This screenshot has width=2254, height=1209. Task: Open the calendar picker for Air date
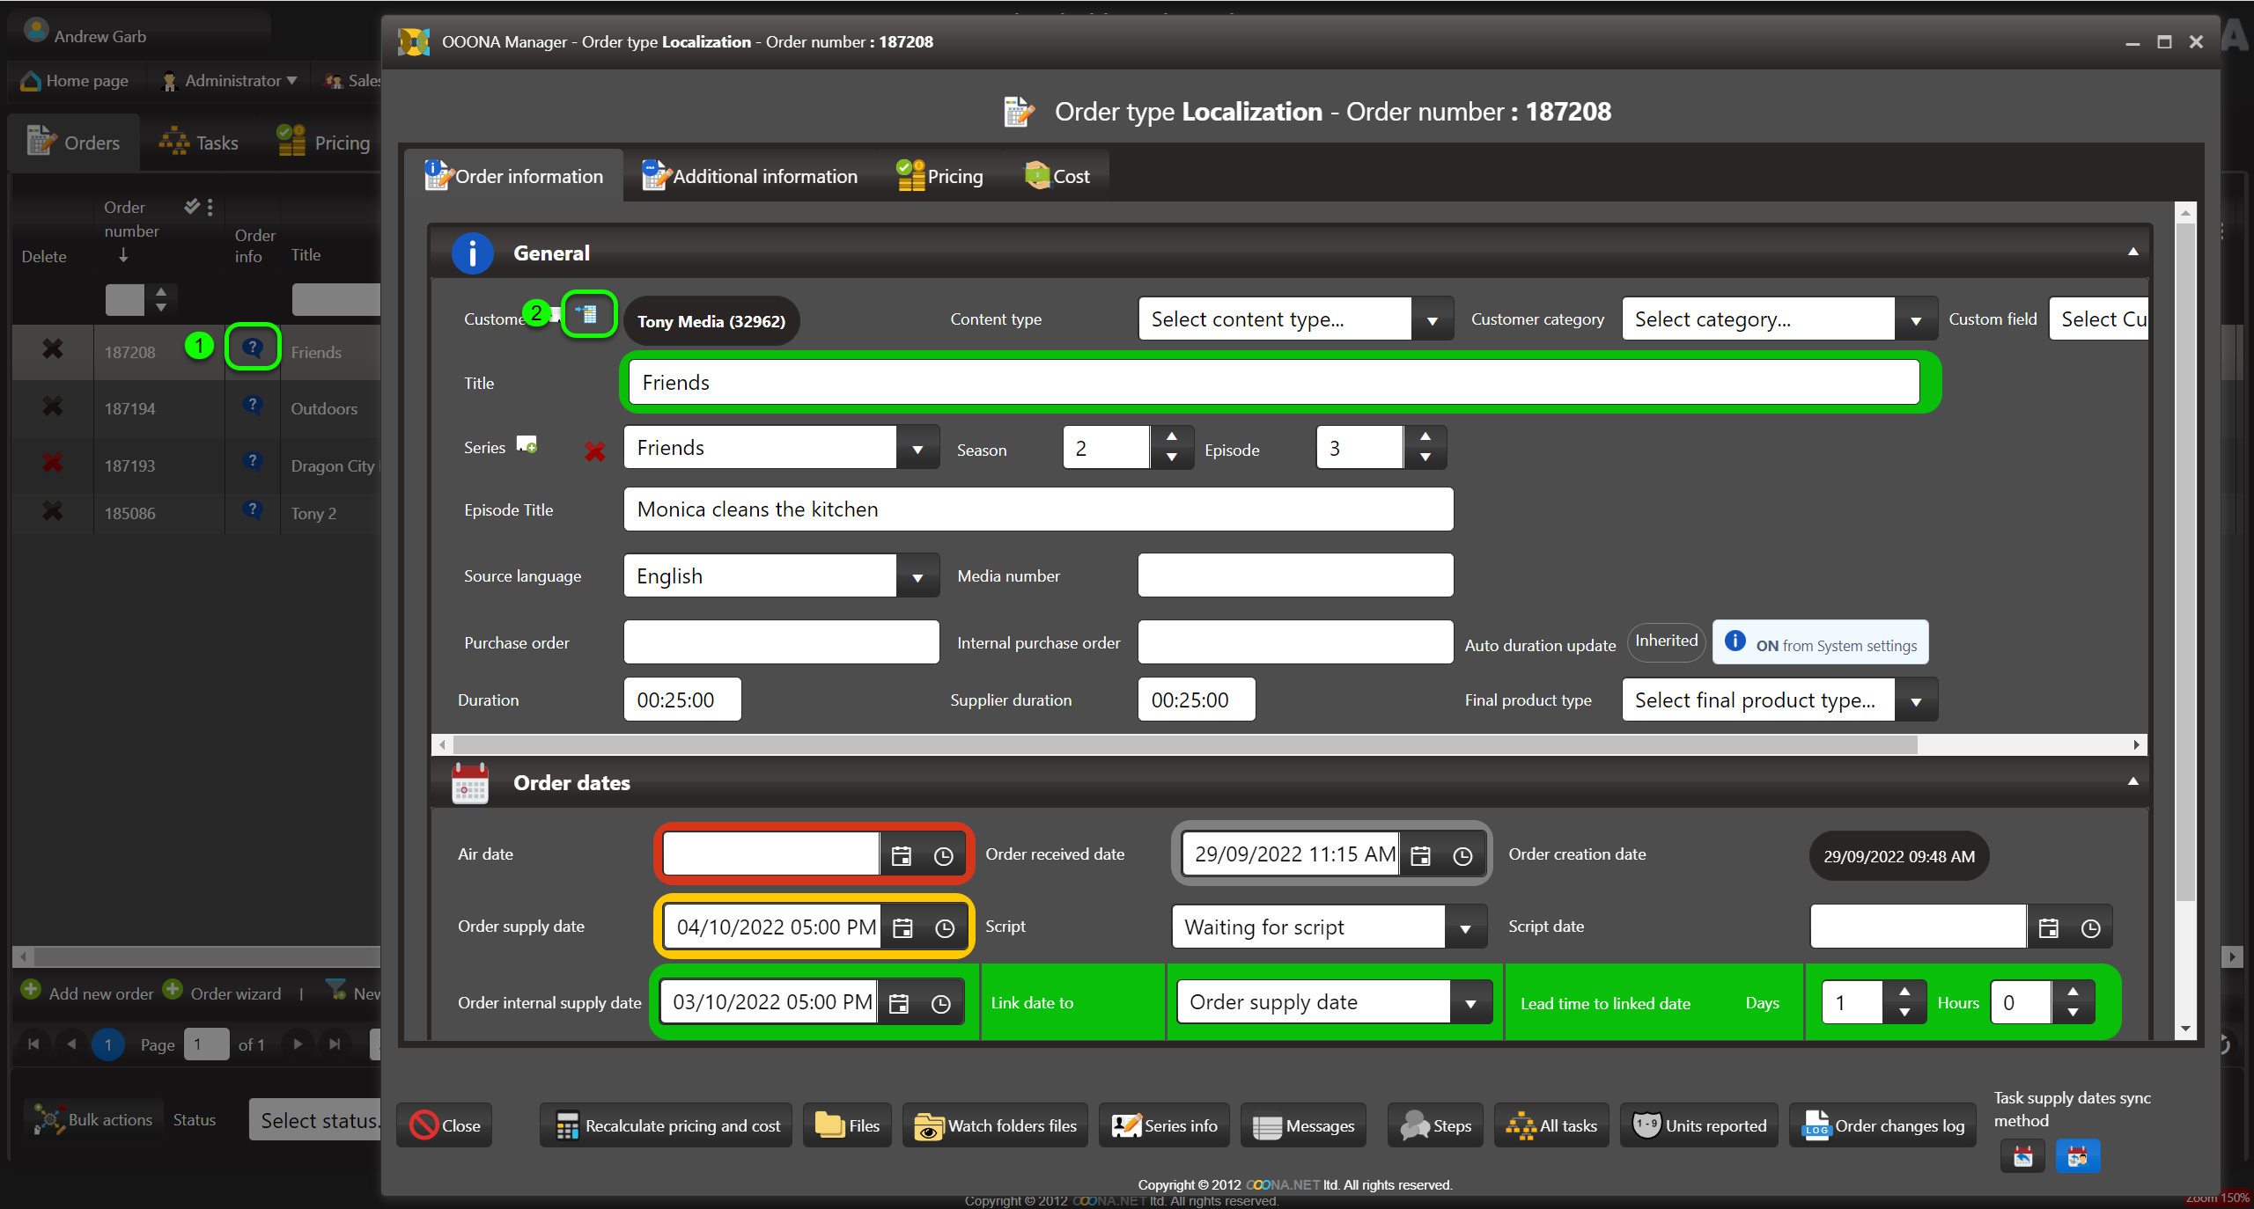901,856
